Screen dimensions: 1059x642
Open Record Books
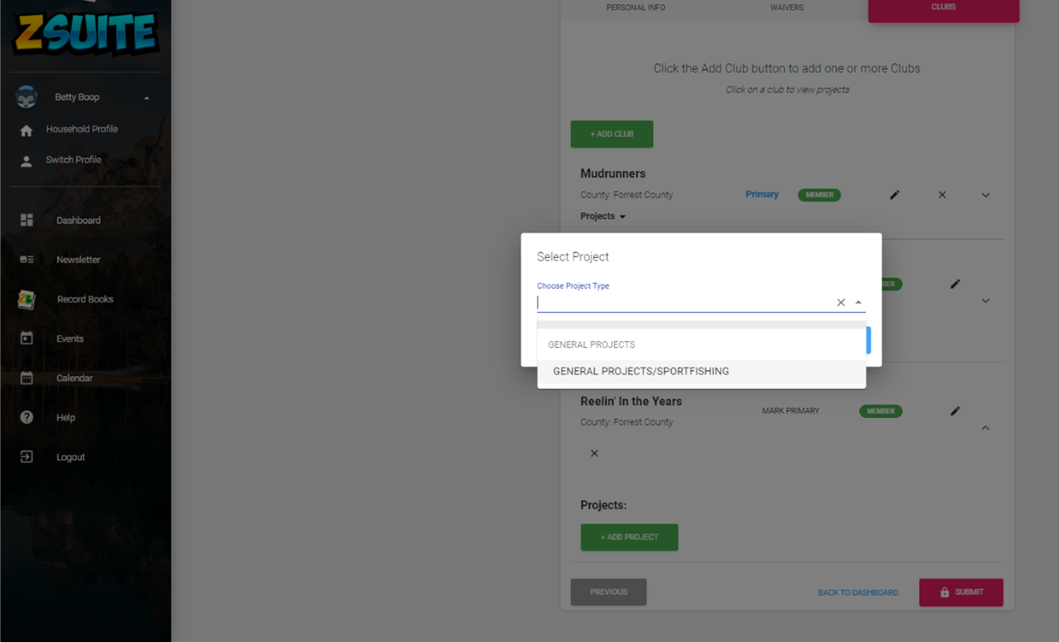(x=86, y=299)
